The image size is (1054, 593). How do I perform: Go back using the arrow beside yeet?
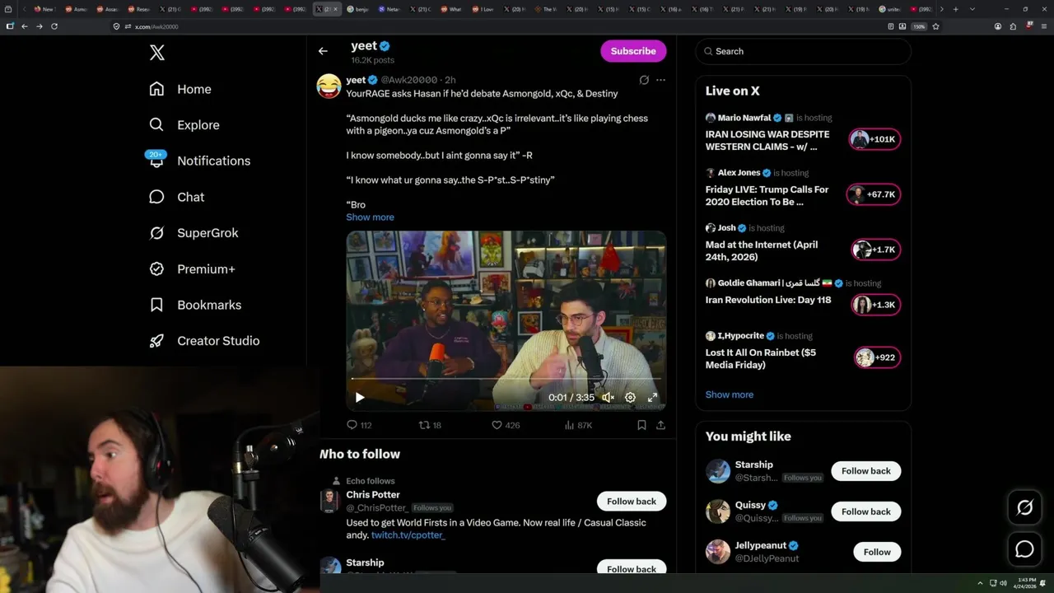[323, 51]
